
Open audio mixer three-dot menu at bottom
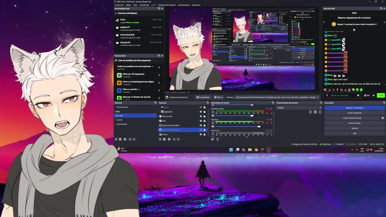pos(217,139)
